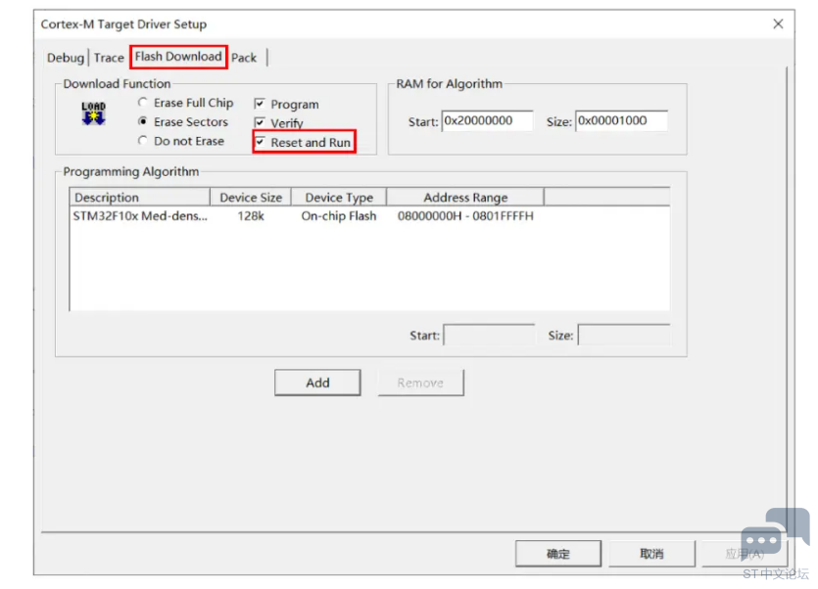Confirm with the 确定 button

(558, 554)
